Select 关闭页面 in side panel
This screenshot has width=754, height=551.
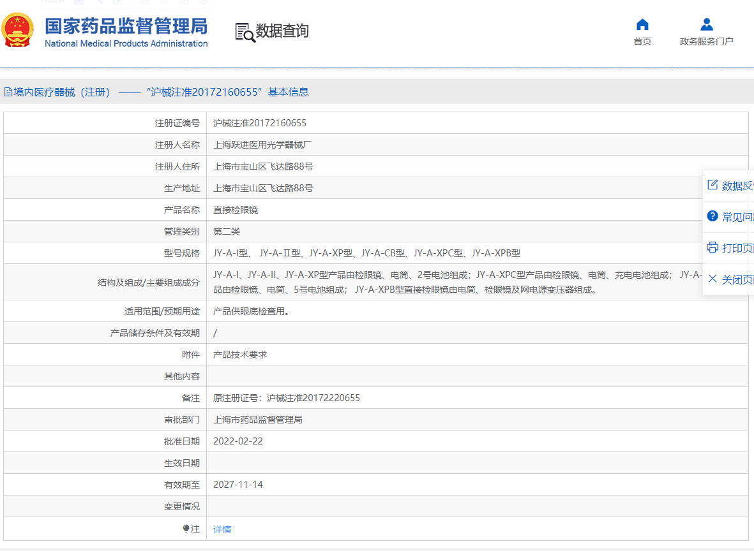[x=737, y=279]
